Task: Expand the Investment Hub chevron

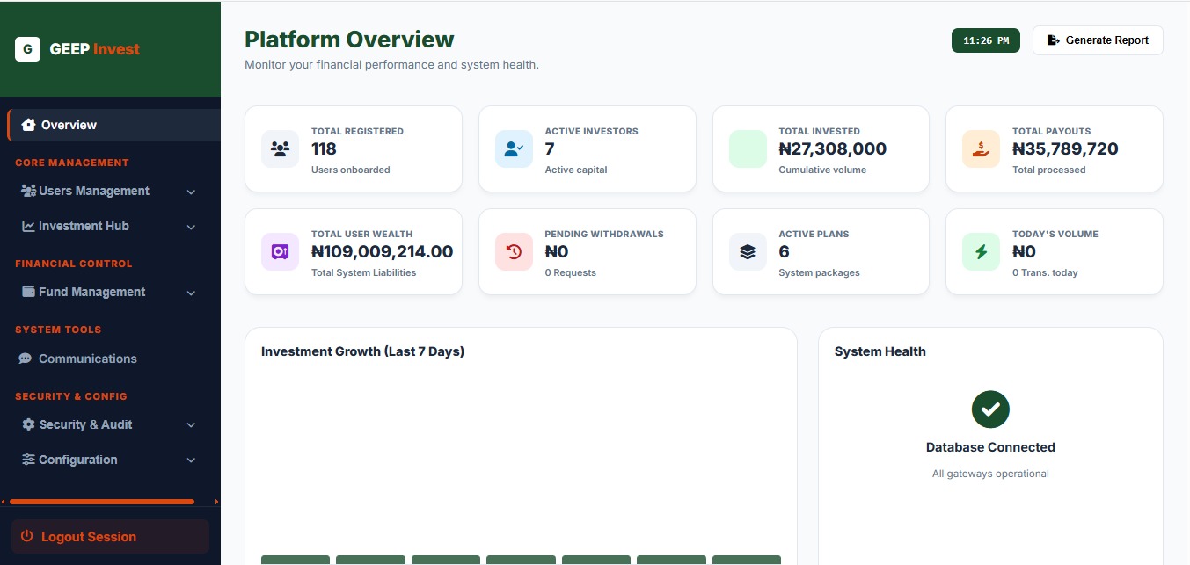Action: 191,227
